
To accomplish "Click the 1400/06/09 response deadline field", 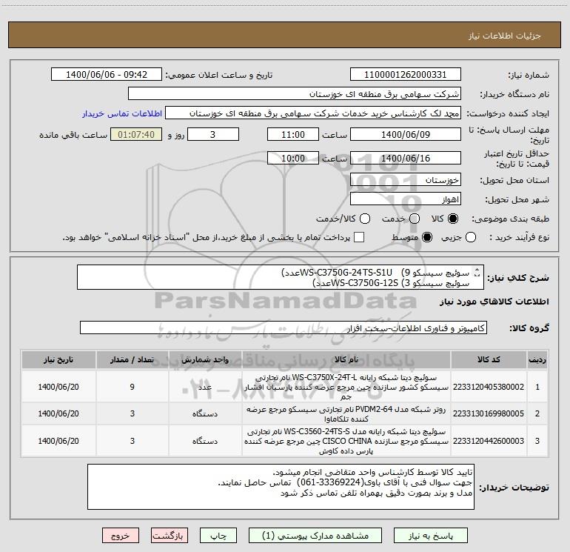I will 406,134.
